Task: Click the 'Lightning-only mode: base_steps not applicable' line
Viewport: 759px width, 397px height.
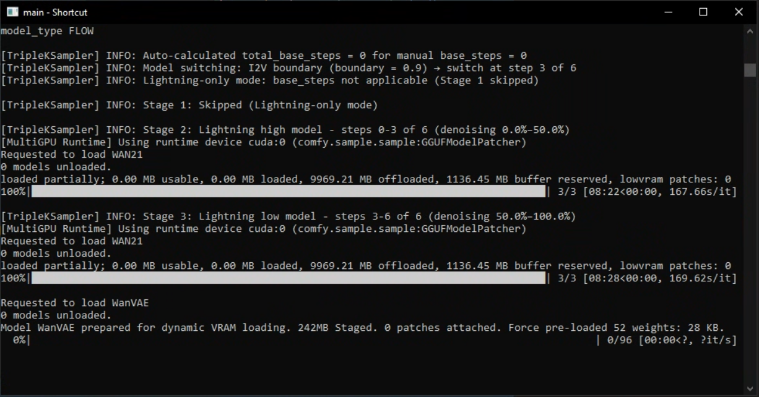Action: tap(270, 80)
